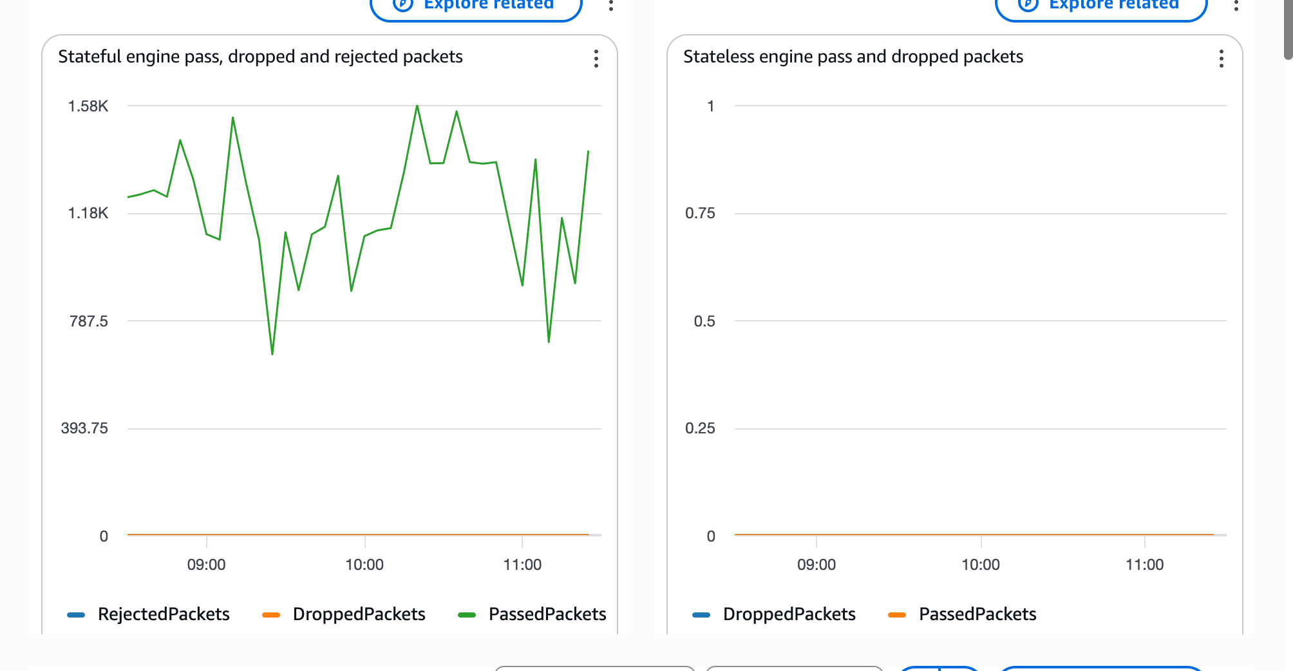
Task: Click the compass icon in right Explore related
Action: (x=1028, y=4)
